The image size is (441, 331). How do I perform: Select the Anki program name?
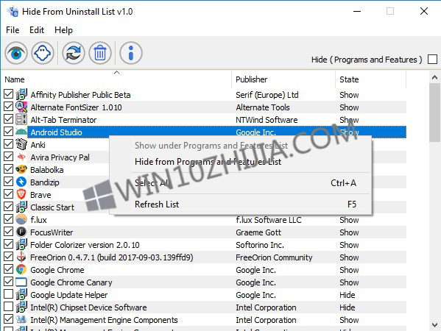(38, 145)
